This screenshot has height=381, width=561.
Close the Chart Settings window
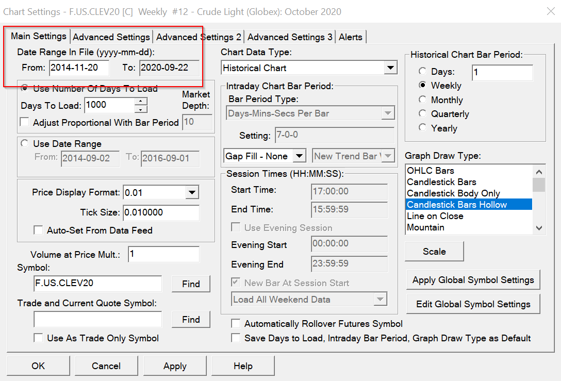coord(551,11)
